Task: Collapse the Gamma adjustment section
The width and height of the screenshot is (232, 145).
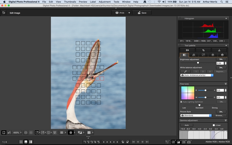Action: pos(226,120)
